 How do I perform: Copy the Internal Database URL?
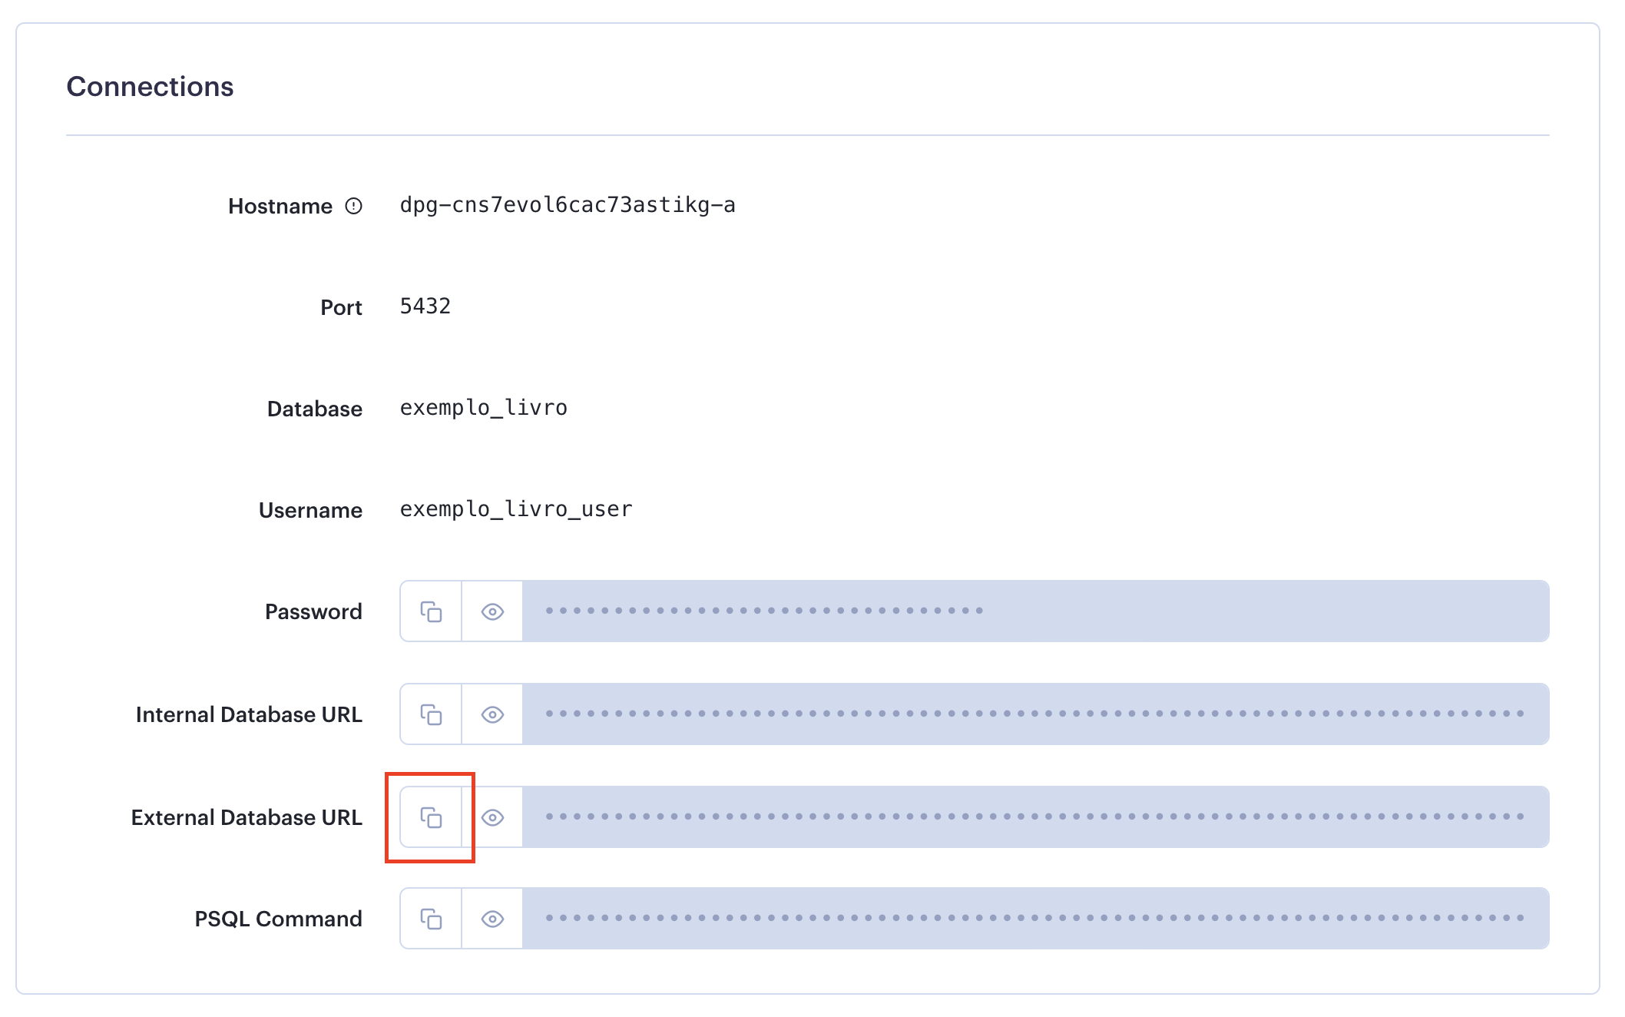point(430,714)
